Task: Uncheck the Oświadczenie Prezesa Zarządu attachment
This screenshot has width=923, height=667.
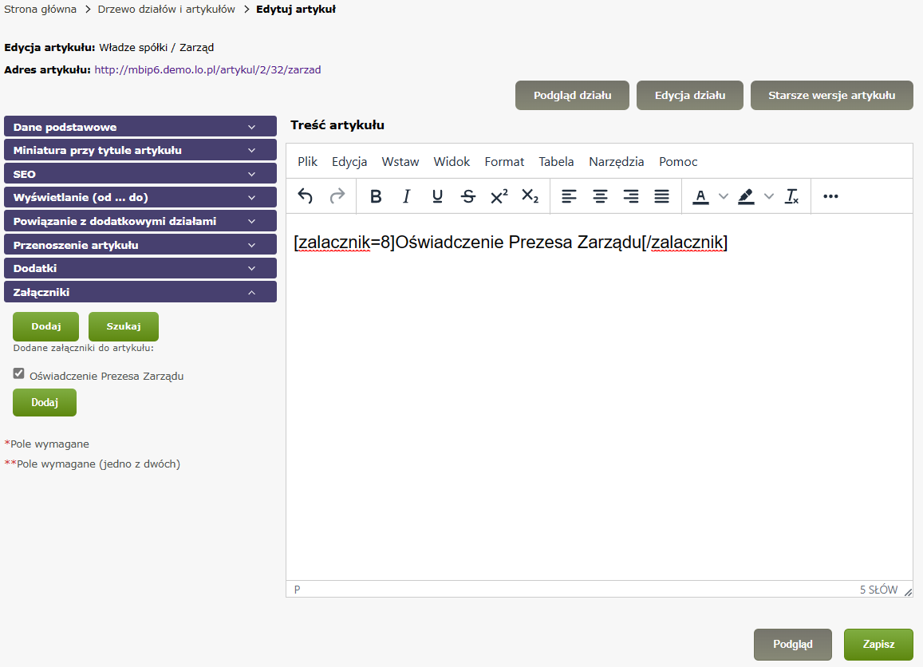Action: pyautogui.click(x=19, y=373)
